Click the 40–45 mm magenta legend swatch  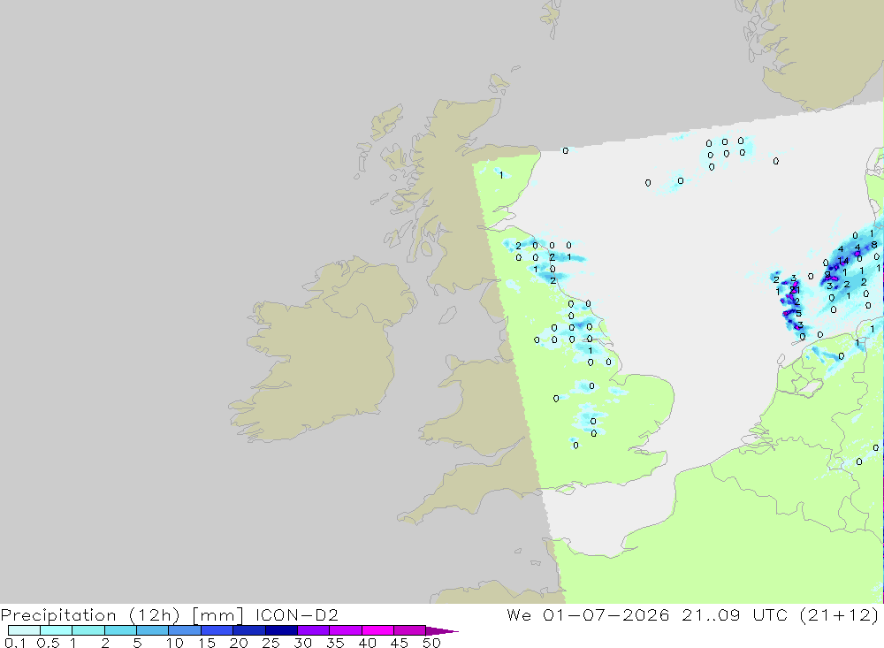pos(377,630)
